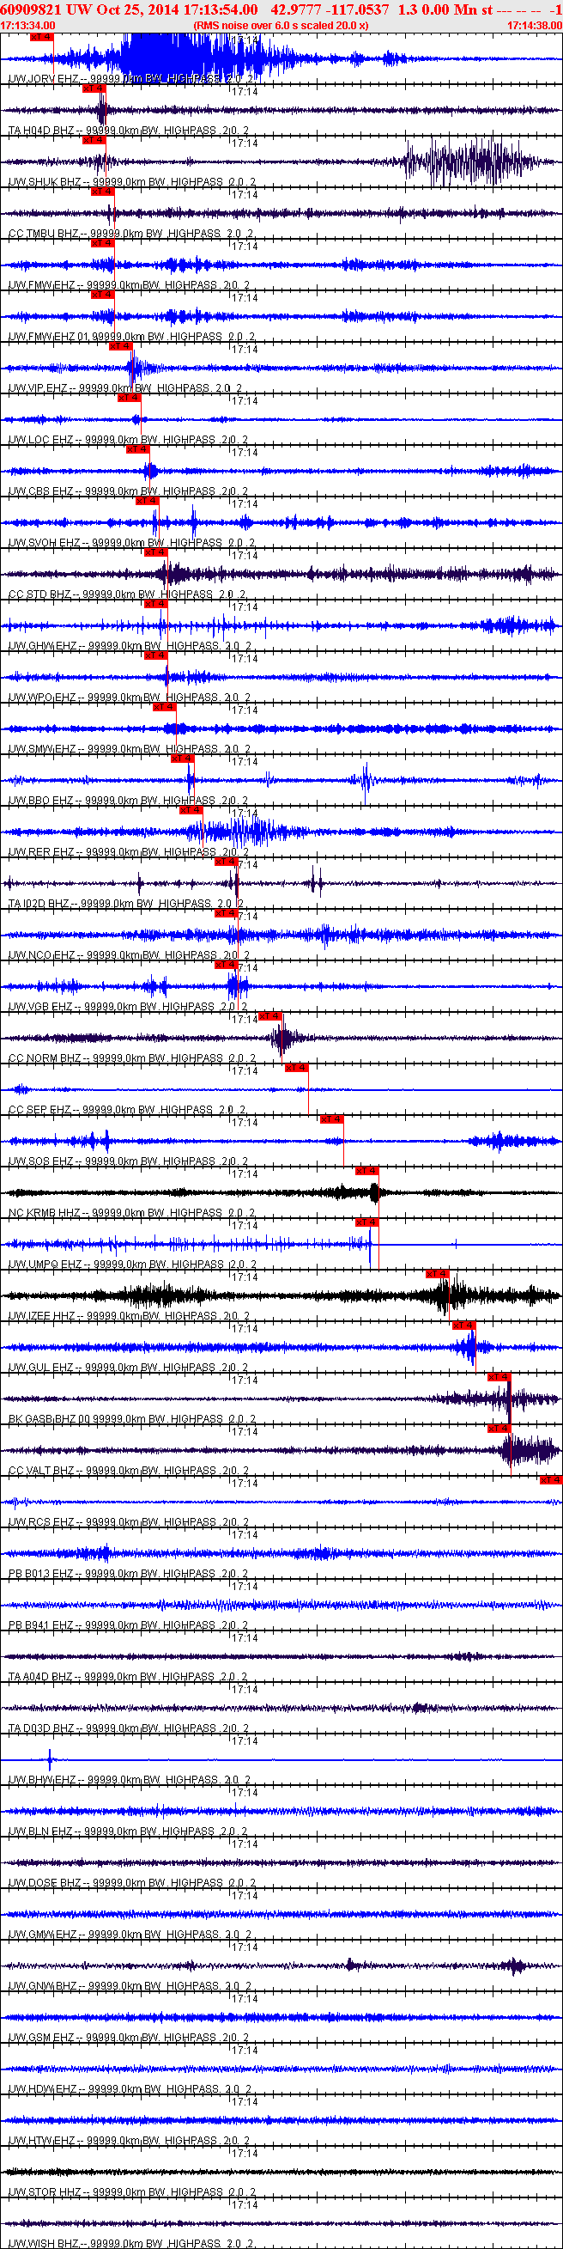Click the late wave burst on the UW.SHUK trace

point(471,162)
